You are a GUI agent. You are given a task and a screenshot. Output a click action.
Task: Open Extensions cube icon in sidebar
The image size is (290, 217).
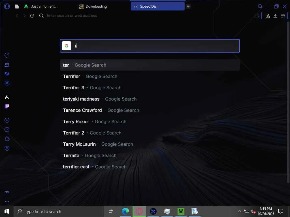click(7, 139)
